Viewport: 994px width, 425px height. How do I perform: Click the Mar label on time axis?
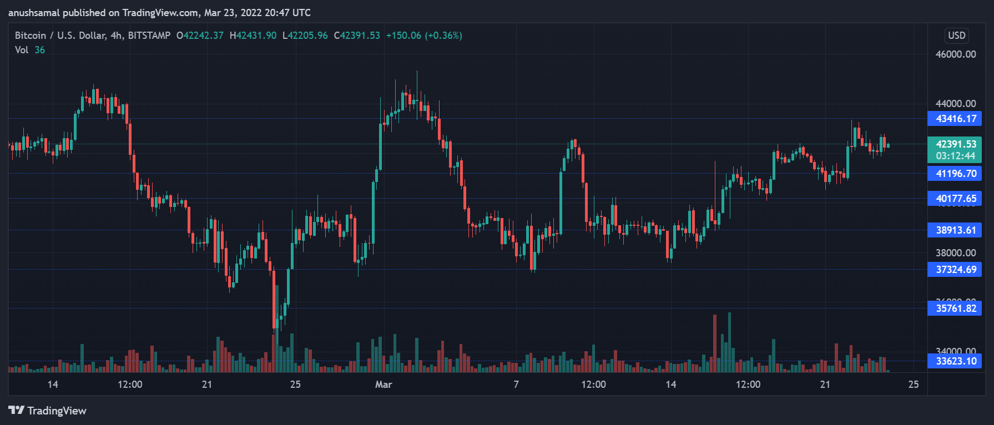pos(384,384)
